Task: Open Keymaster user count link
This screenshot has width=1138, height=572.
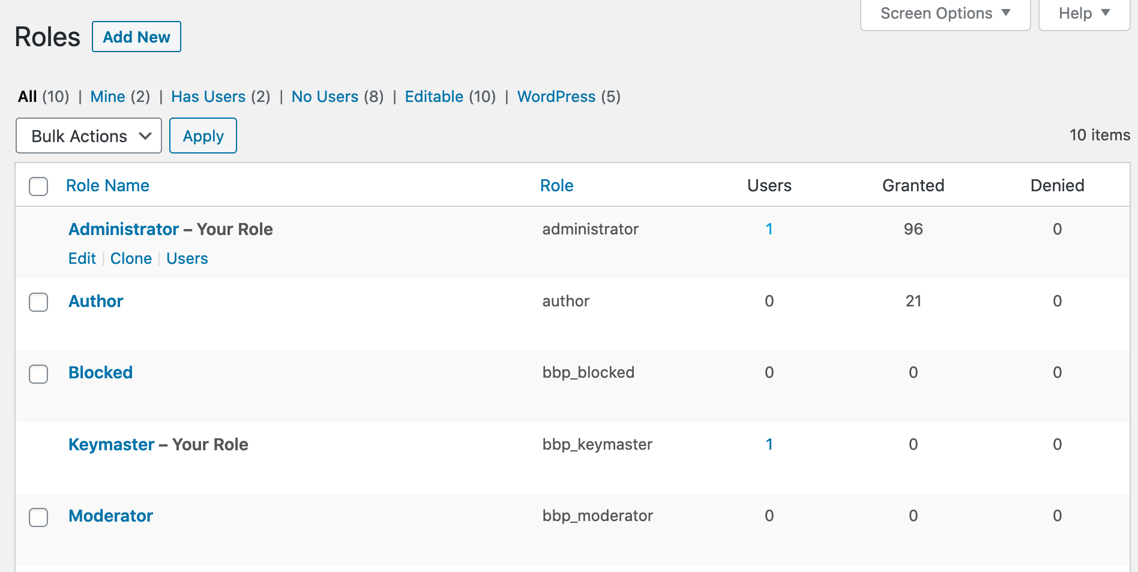Action: pyautogui.click(x=769, y=444)
